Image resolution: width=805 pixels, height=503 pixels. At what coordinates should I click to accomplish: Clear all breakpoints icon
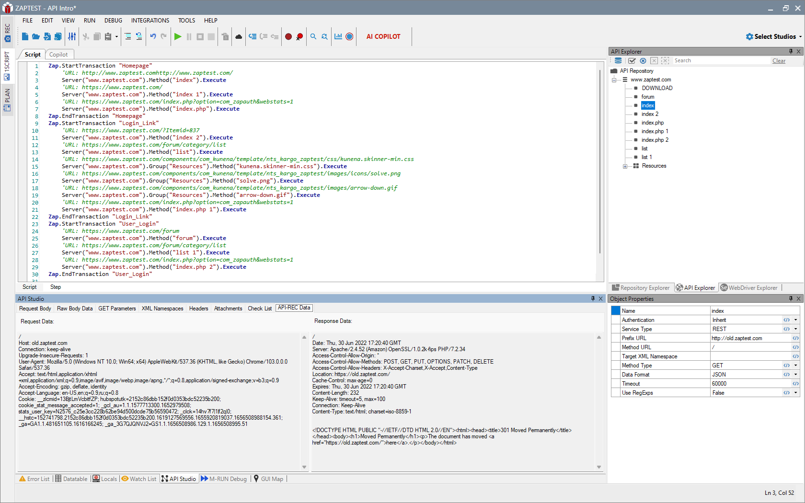tap(299, 36)
